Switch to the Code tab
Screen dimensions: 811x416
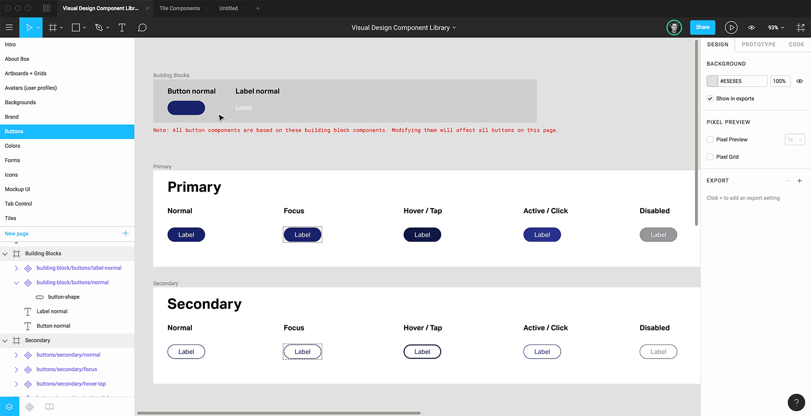click(797, 44)
